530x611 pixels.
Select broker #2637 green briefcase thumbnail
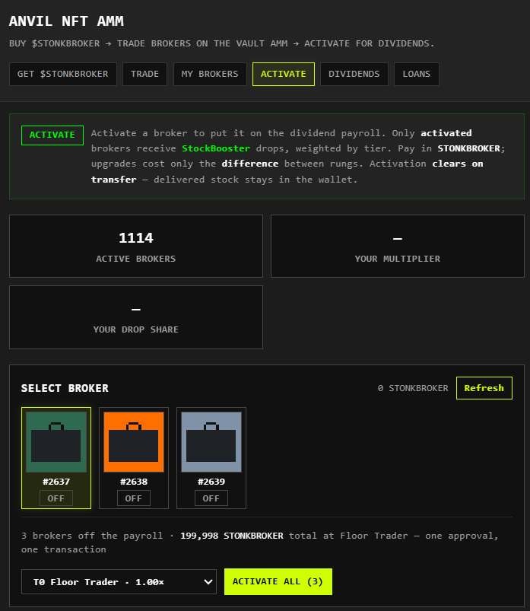[x=56, y=442]
